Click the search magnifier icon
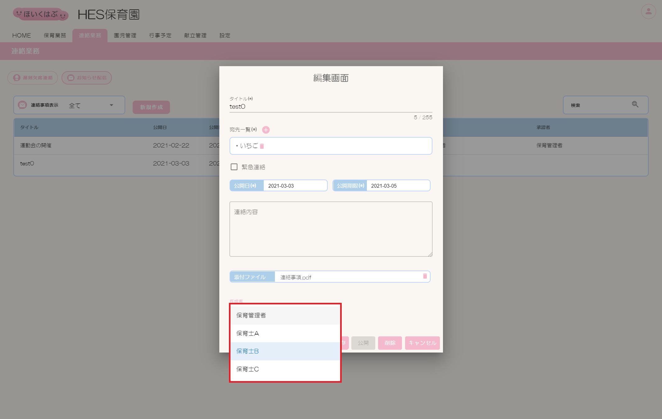This screenshot has height=419, width=662. [635, 105]
